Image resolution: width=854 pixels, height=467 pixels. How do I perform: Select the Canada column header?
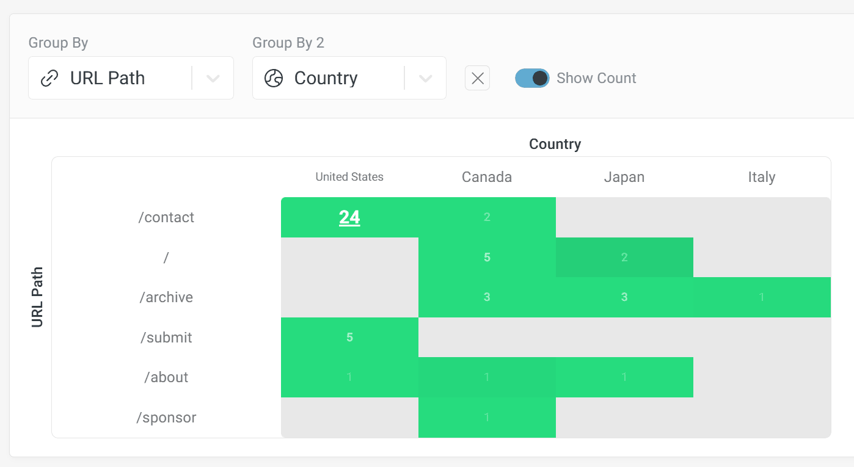[486, 176]
